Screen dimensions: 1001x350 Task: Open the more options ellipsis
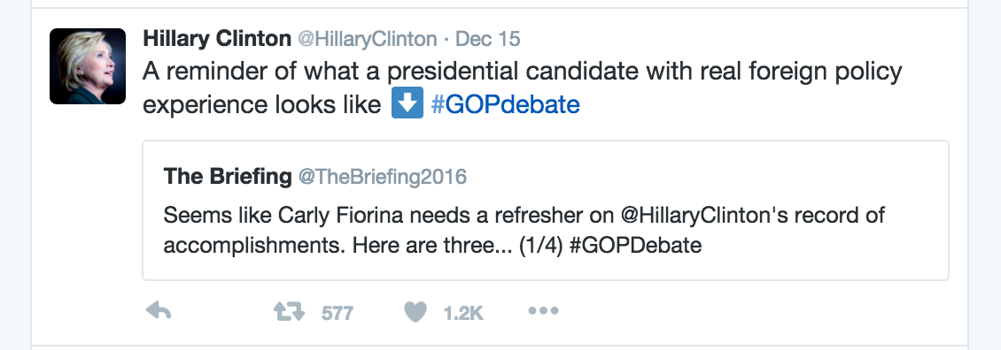pos(543,311)
